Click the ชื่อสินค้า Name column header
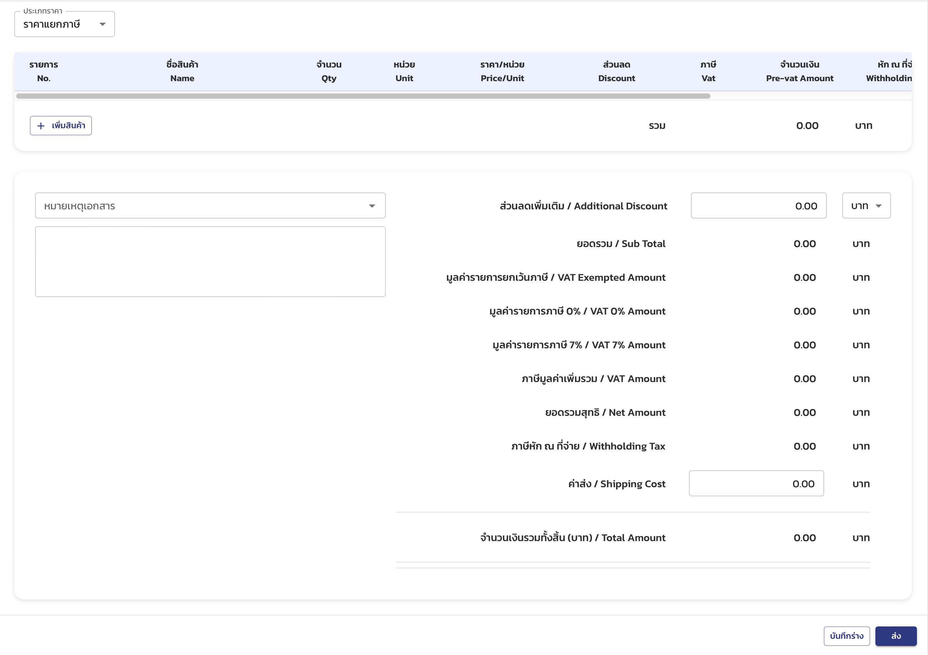The image size is (928, 655). 182,71
